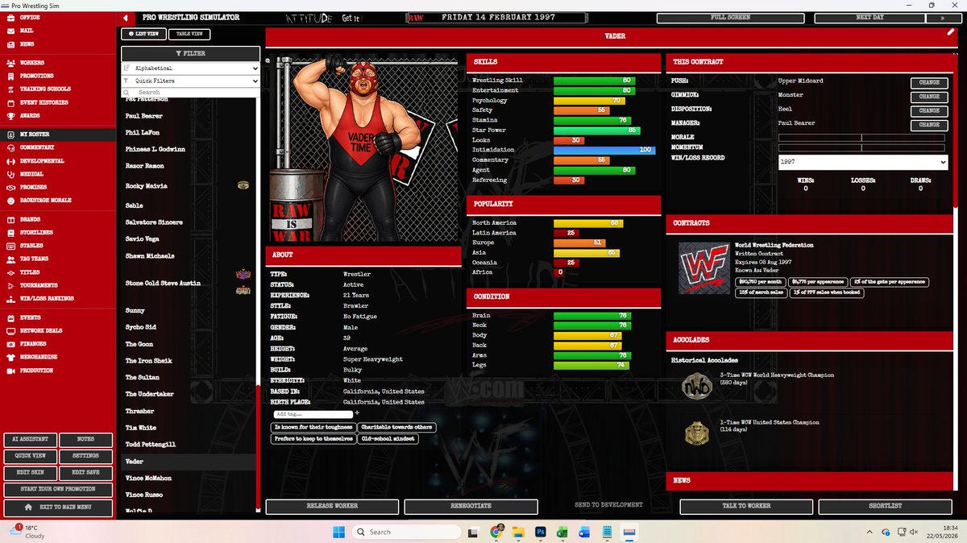Open Mail in the sidebar

coord(27,31)
